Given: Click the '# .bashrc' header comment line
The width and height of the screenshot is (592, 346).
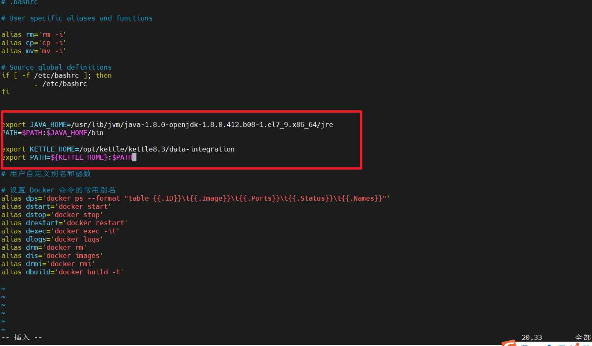Looking at the screenshot, I should click(x=20, y=3).
